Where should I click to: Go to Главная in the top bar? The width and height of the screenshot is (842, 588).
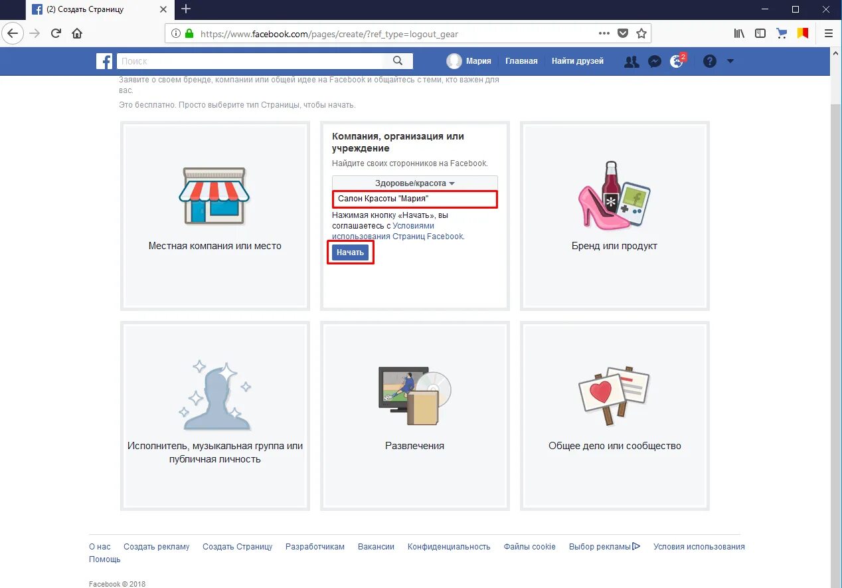pos(521,61)
